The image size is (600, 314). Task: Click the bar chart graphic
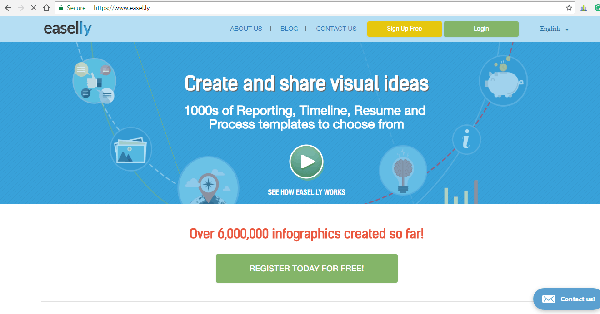click(461, 192)
